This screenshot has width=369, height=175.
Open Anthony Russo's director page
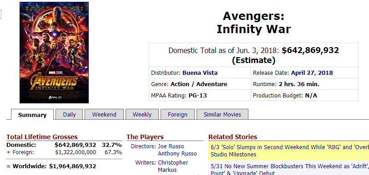coord(177,154)
